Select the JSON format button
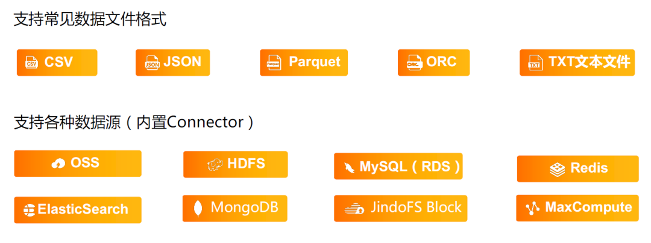 click(173, 63)
